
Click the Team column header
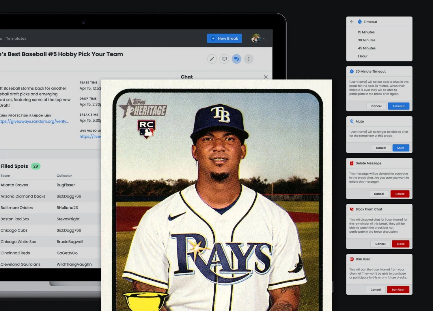point(5,176)
